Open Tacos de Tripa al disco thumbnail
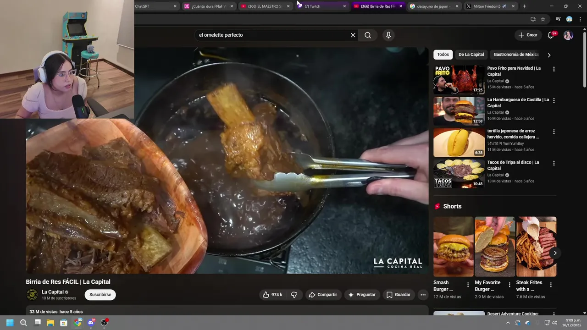This screenshot has width=587, height=330. coord(459,174)
